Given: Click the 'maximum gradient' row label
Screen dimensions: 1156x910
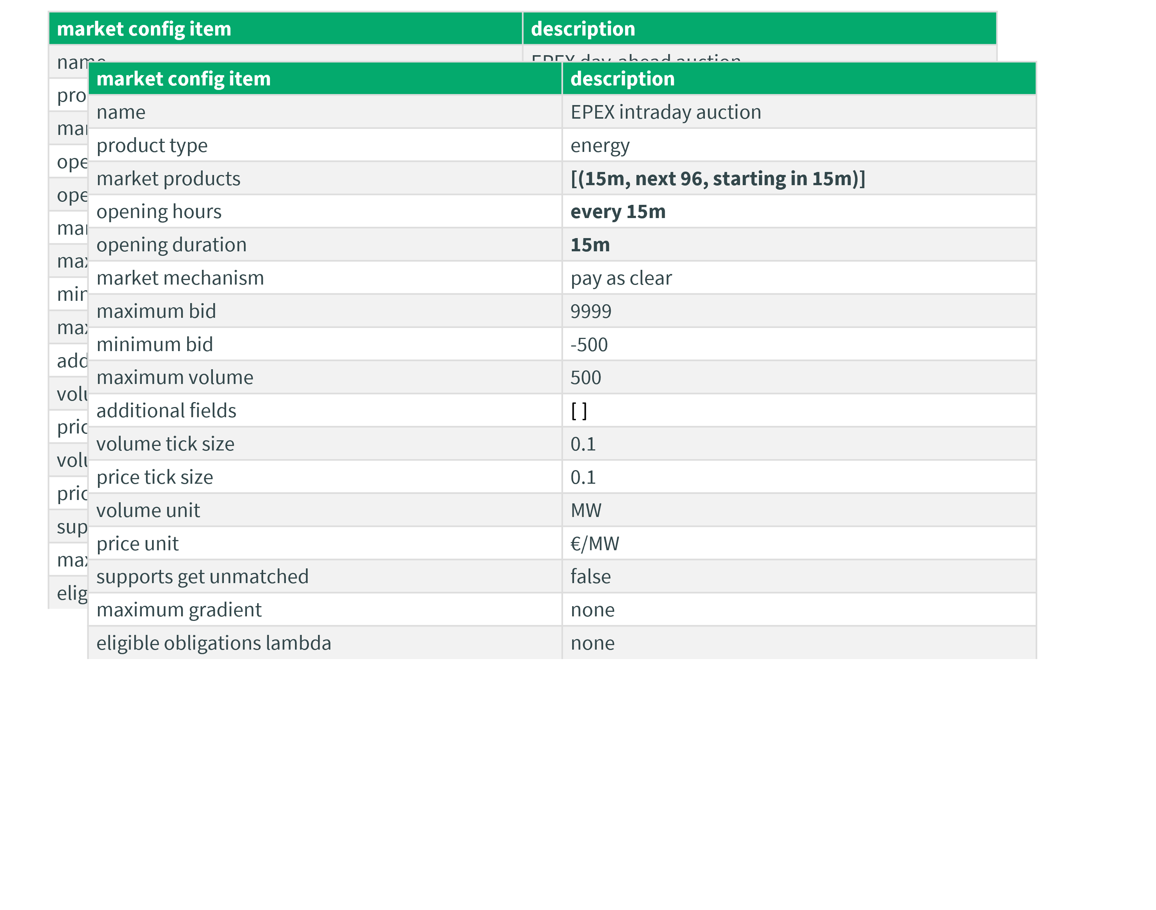Looking at the screenshot, I should tap(178, 610).
